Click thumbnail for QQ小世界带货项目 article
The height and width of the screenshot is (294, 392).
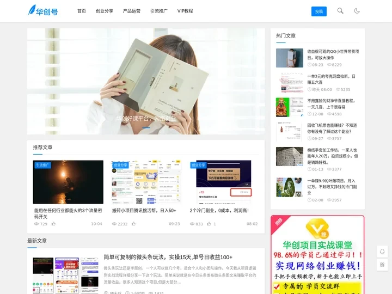pyautogui.click(x=290, y=58)
